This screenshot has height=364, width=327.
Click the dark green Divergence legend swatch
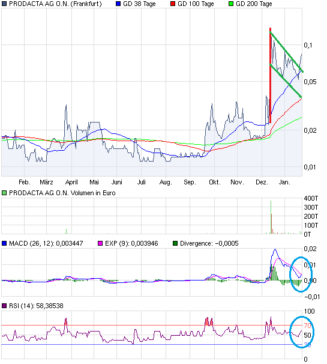coord(175,243)
